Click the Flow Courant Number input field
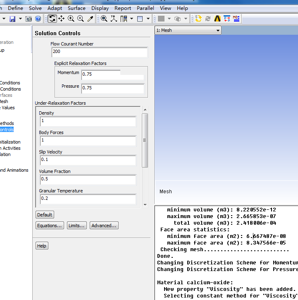Image resolution: width=298 pixels, height=300 pixels. [x=99, y=52]
